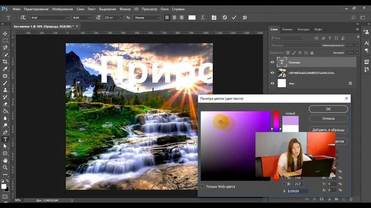Viewport: 371px width, 208px height.
Task: Toggle text orientation in options bar
Action: tap(23, 17)
